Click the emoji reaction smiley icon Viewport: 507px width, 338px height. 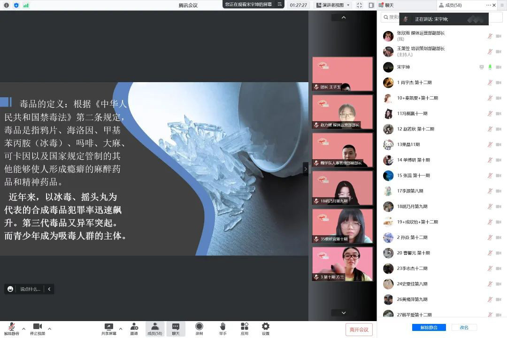point(10,289)
